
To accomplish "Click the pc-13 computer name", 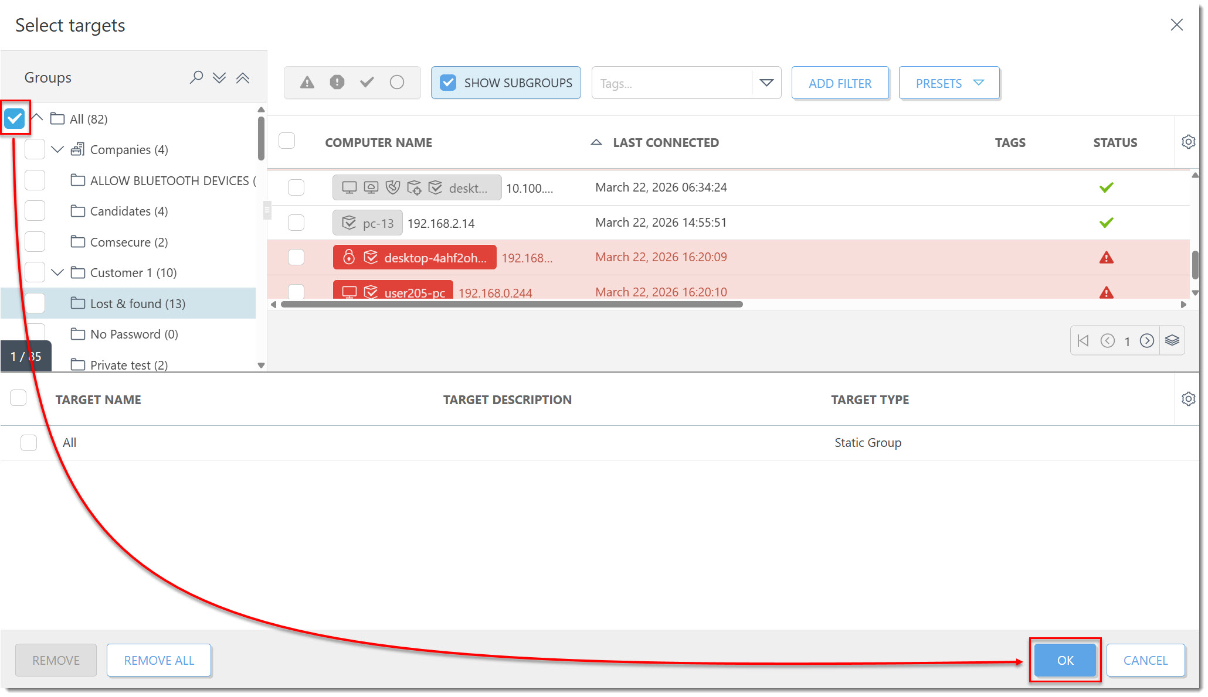I will coord(378,223).
